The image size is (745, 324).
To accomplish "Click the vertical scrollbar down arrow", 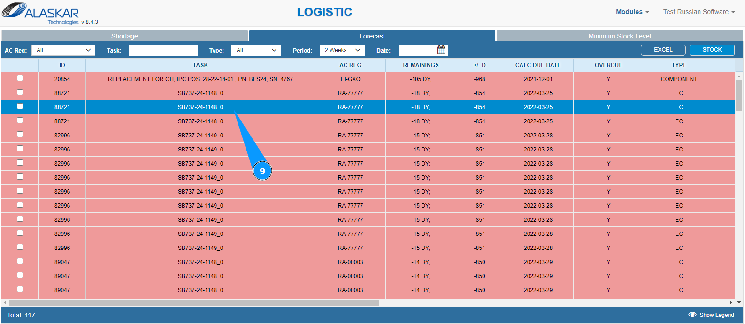I will 739,302.
